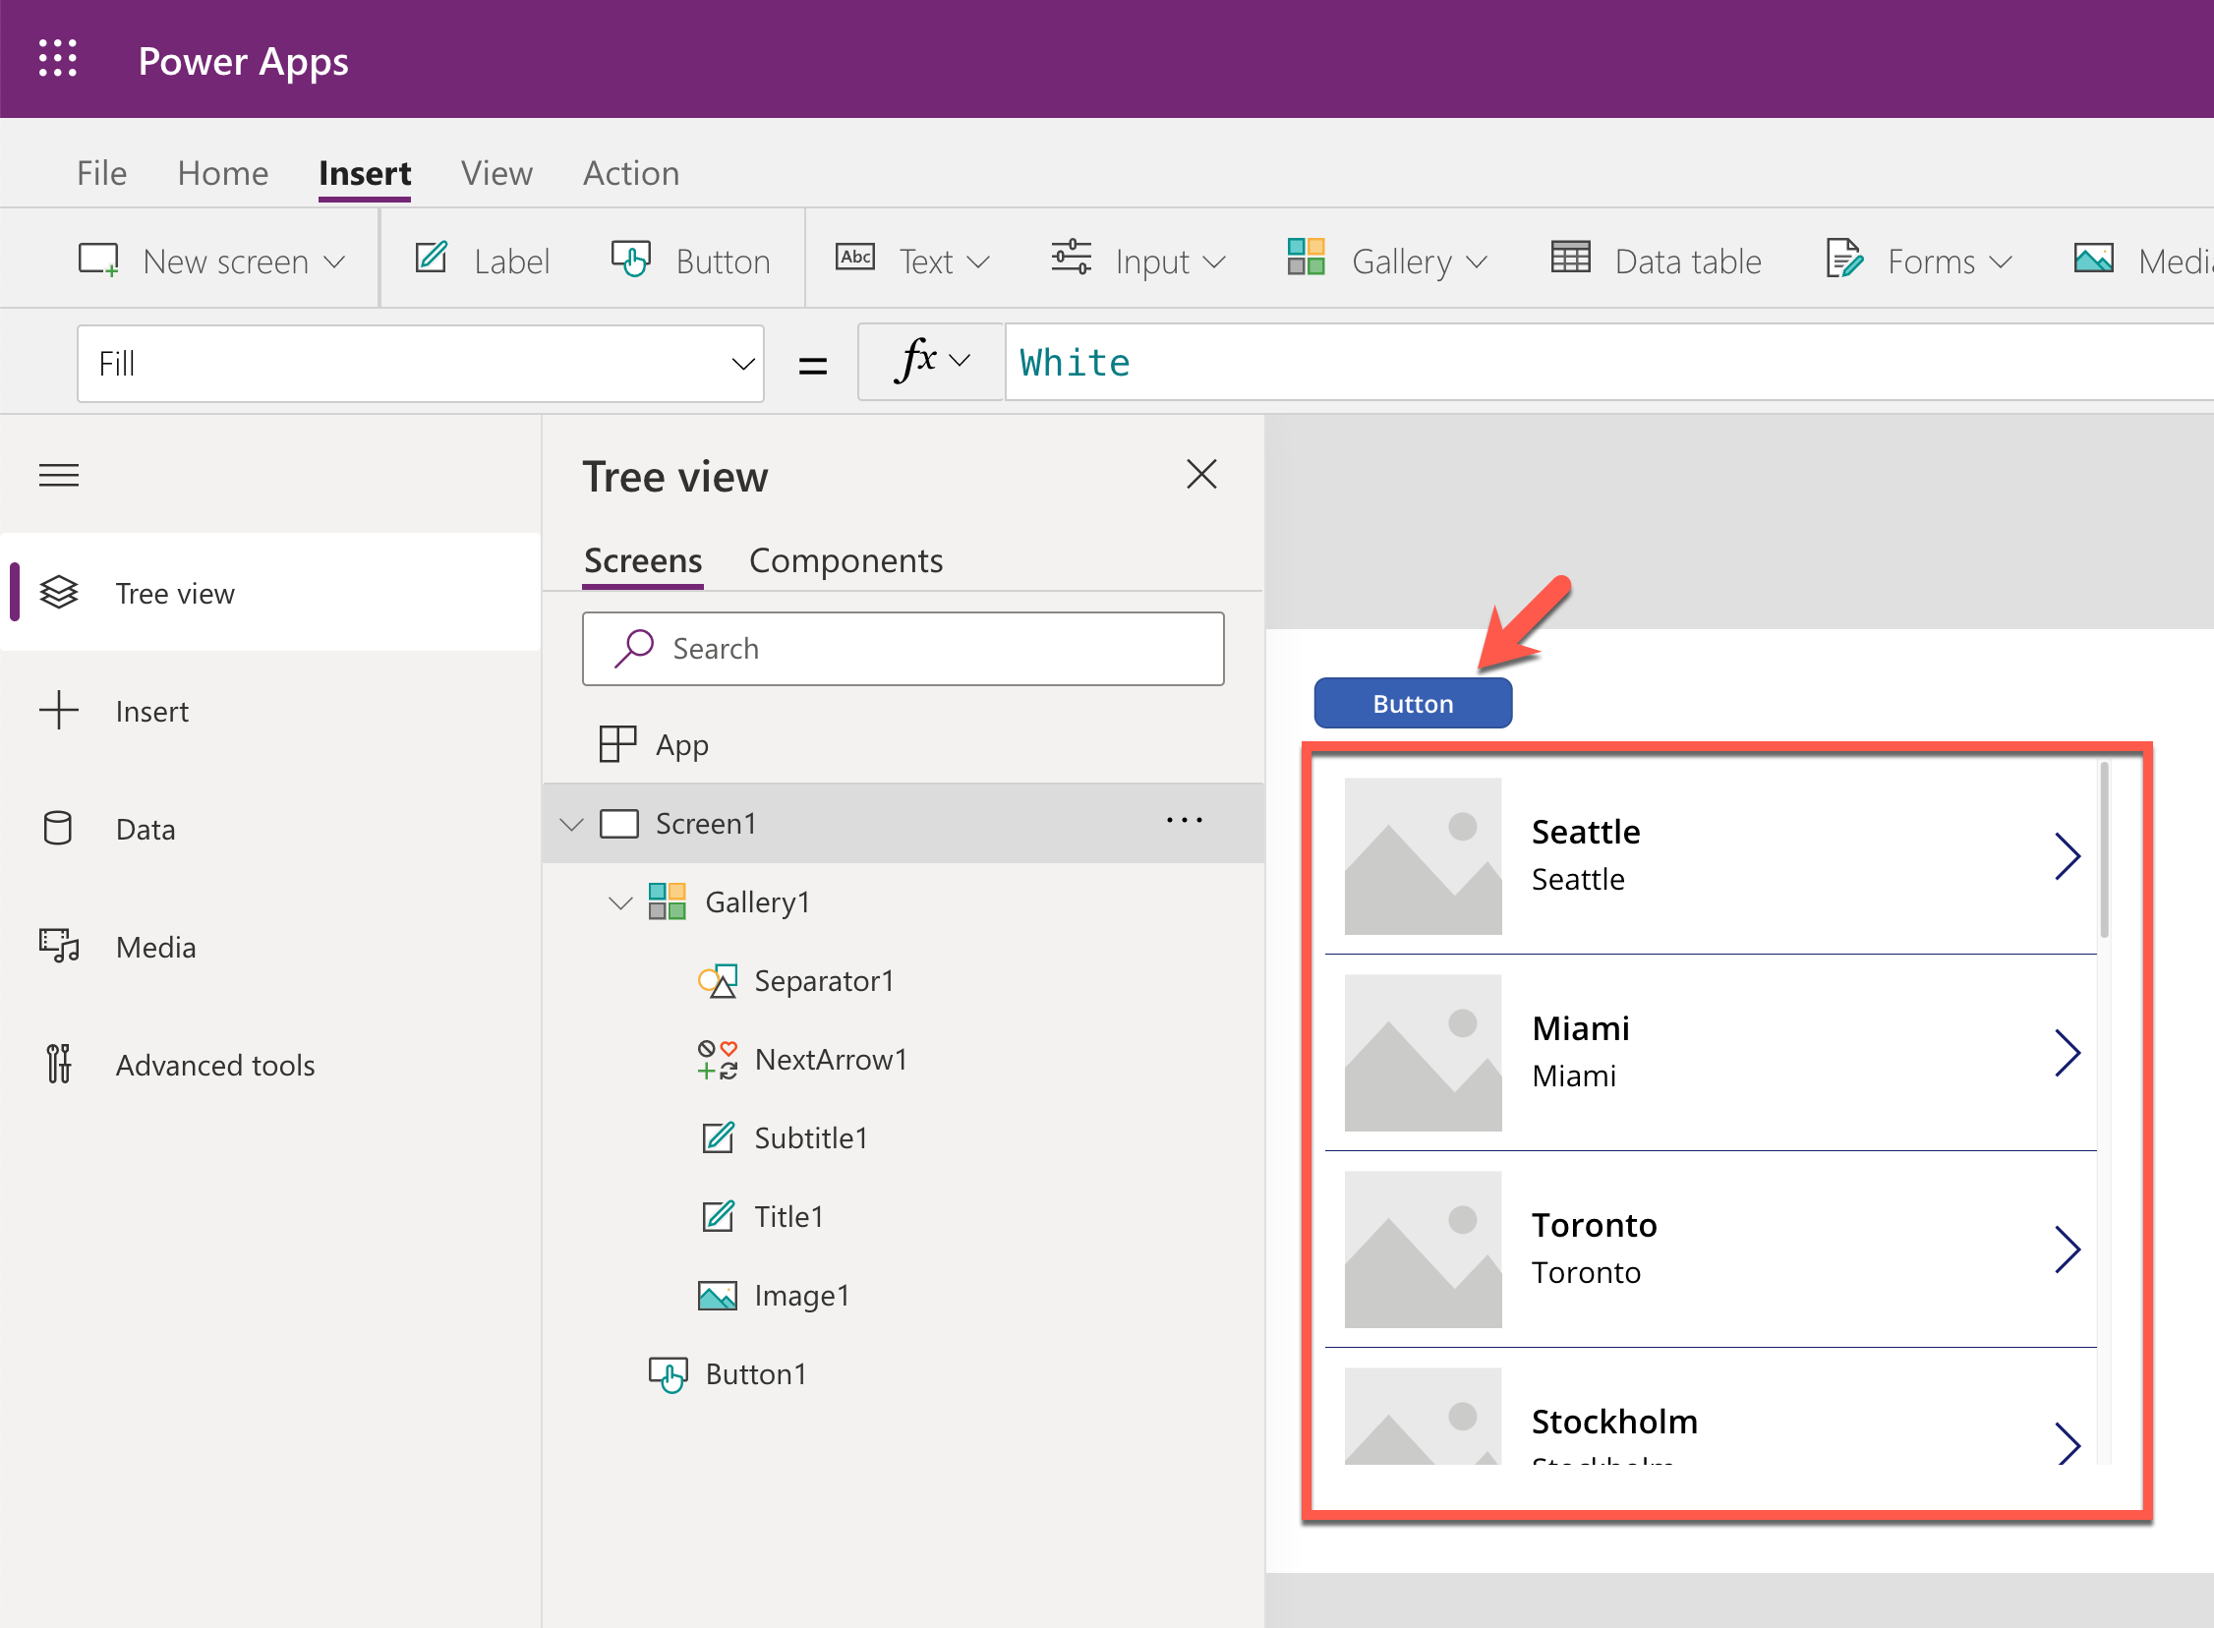Click the Stockholm title text
The height and width of the screenshot is (1628, 2214).
[1614, 1421]
